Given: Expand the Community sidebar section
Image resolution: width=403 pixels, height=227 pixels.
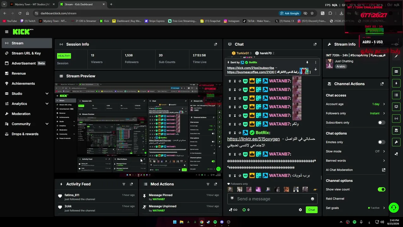Looking at the screenshot, I should [x=27, y=124].
